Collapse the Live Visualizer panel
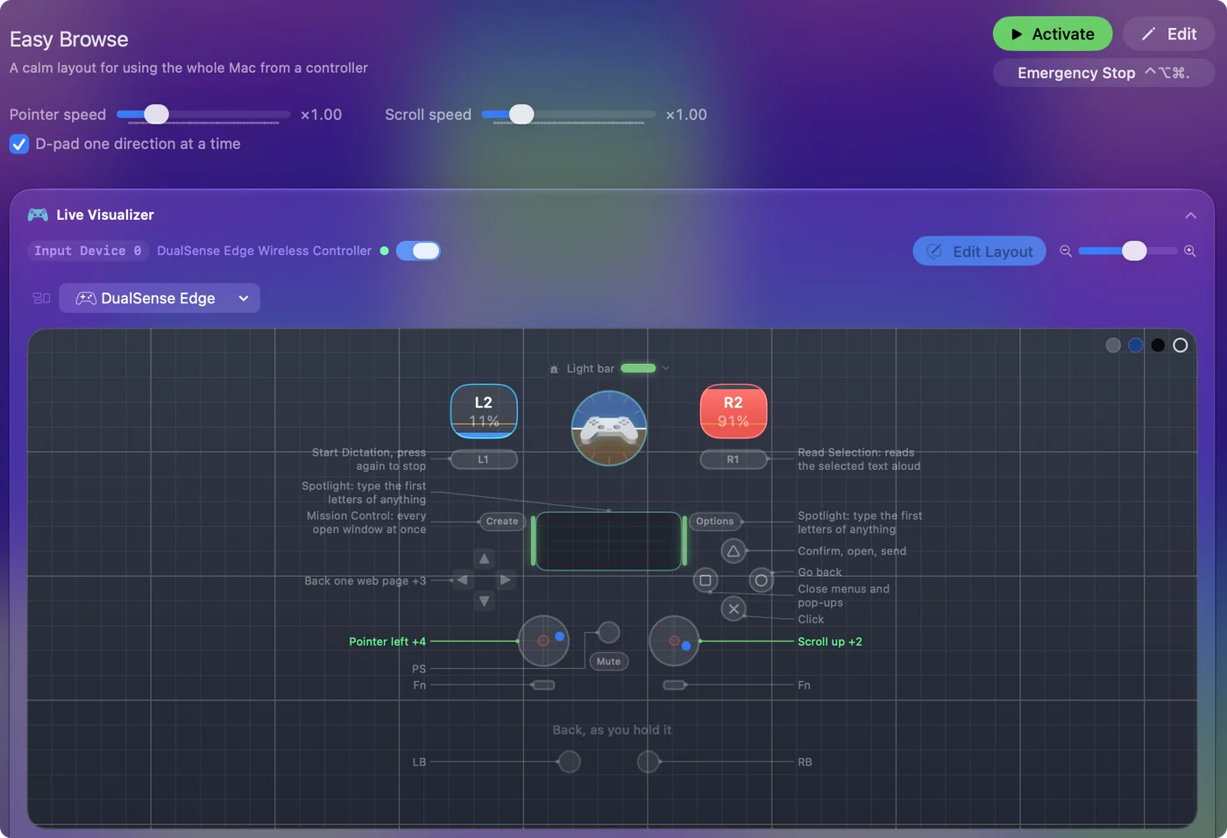The width and height of the screenshot is (1227, 838). 1190,216
